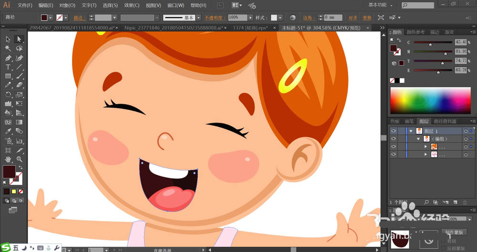Select the Direct Selection tool
477x252 pixels.
coord(19,39)
